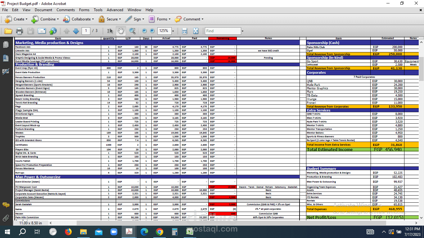Click 'Man Power & Outsourcing' section header
Screen dimensions: 424x238
pos(38,177)
